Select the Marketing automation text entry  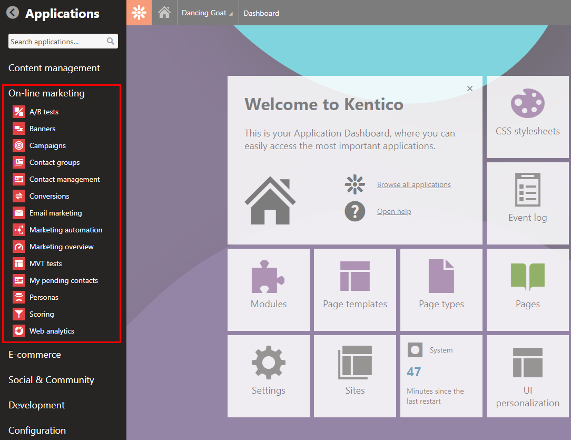pyautogui.click(x=65, y=230)
